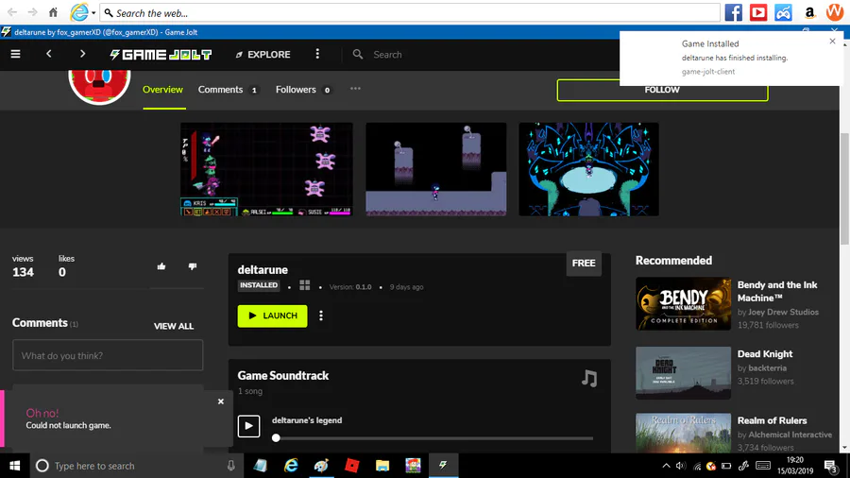
Task: Switch to the Comments tab
Action: (x=228, y=90)
